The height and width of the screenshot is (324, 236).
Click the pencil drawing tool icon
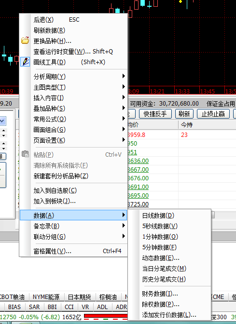point(25,62)
